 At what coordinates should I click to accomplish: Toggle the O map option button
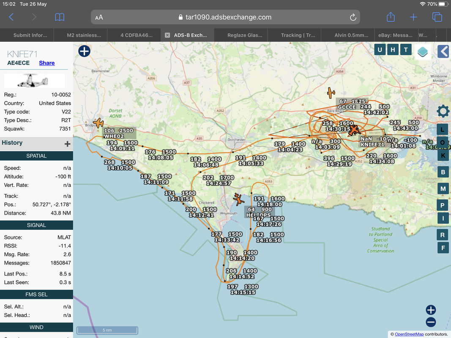click(x=443, y=142)
